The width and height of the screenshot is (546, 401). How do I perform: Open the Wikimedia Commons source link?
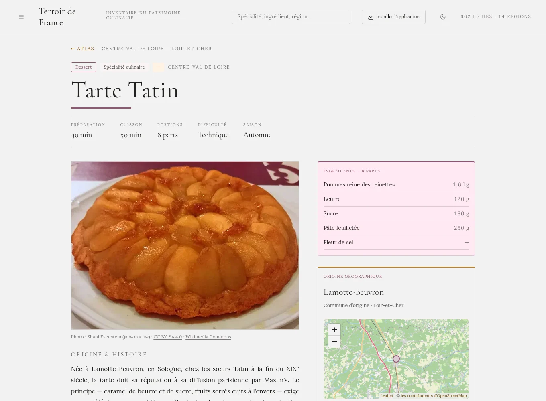point(208,337)
